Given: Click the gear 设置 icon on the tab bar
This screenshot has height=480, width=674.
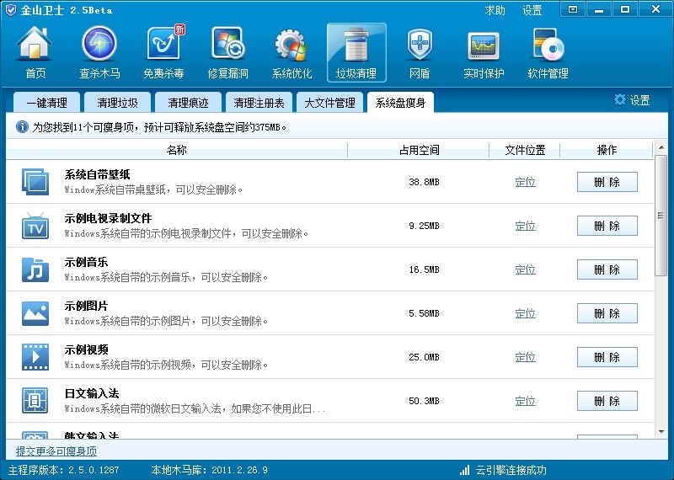Looking at the screenshot, I should click(620, 99).
